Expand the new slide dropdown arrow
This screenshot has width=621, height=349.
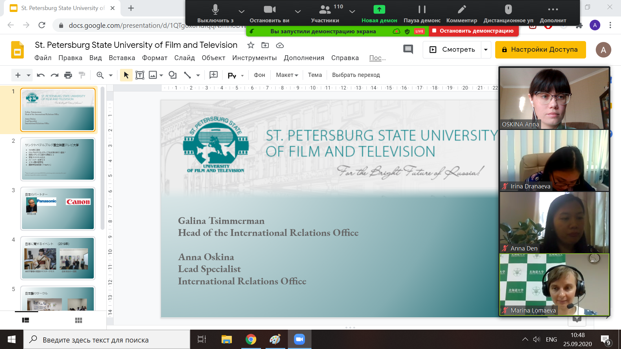pos(28,75)
